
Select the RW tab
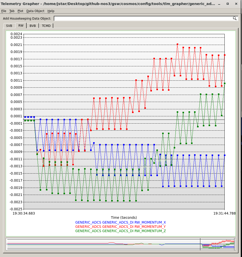21,25
